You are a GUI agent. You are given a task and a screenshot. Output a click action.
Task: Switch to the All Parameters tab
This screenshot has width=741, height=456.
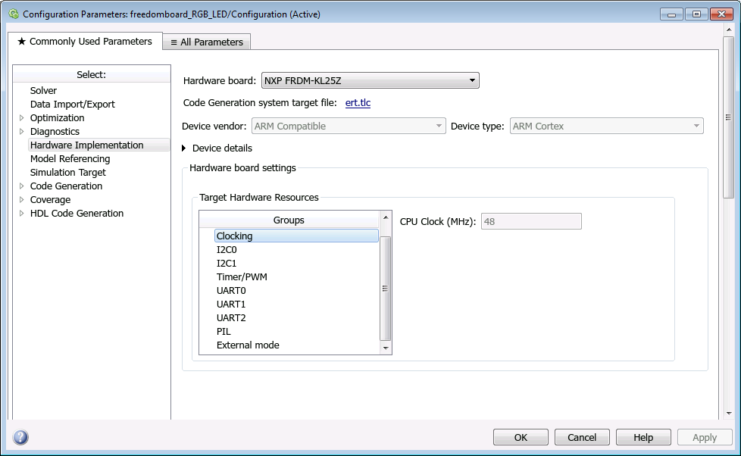207,42
